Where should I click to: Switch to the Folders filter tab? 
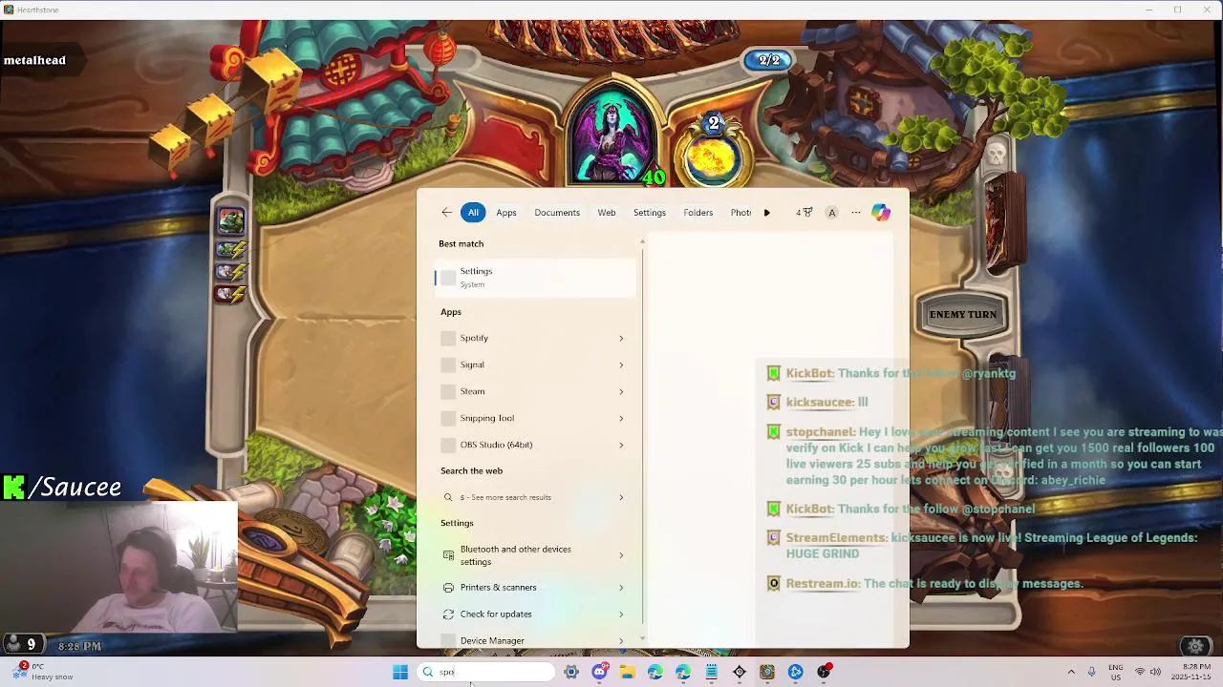click(x=698, y=213)
